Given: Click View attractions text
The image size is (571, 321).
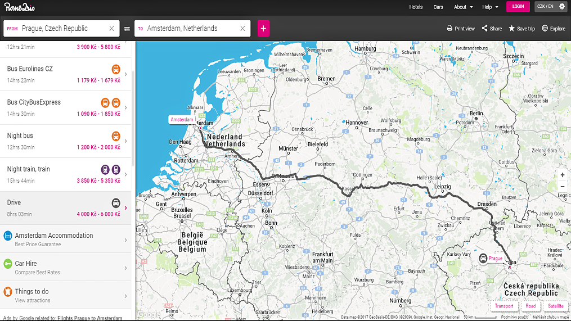Looking at the screenshot, I should coord(33,301).
